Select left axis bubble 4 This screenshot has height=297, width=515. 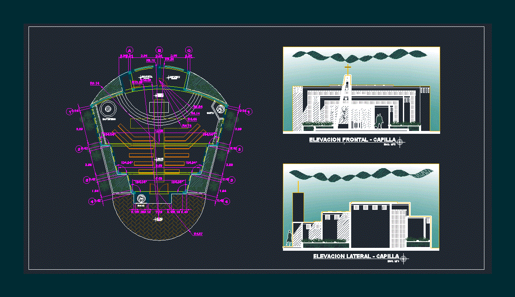pyautogui.click(x=92, y=201)
